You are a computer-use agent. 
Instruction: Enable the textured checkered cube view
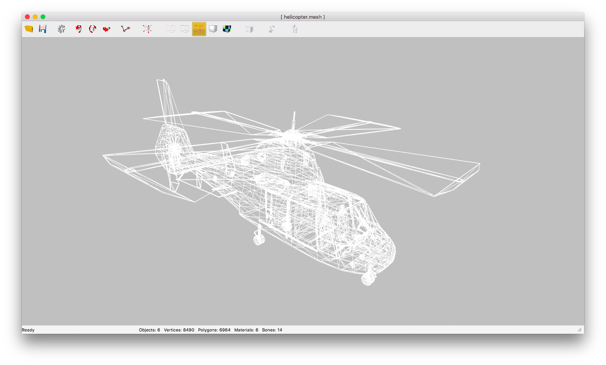click(x=227, y=29)
